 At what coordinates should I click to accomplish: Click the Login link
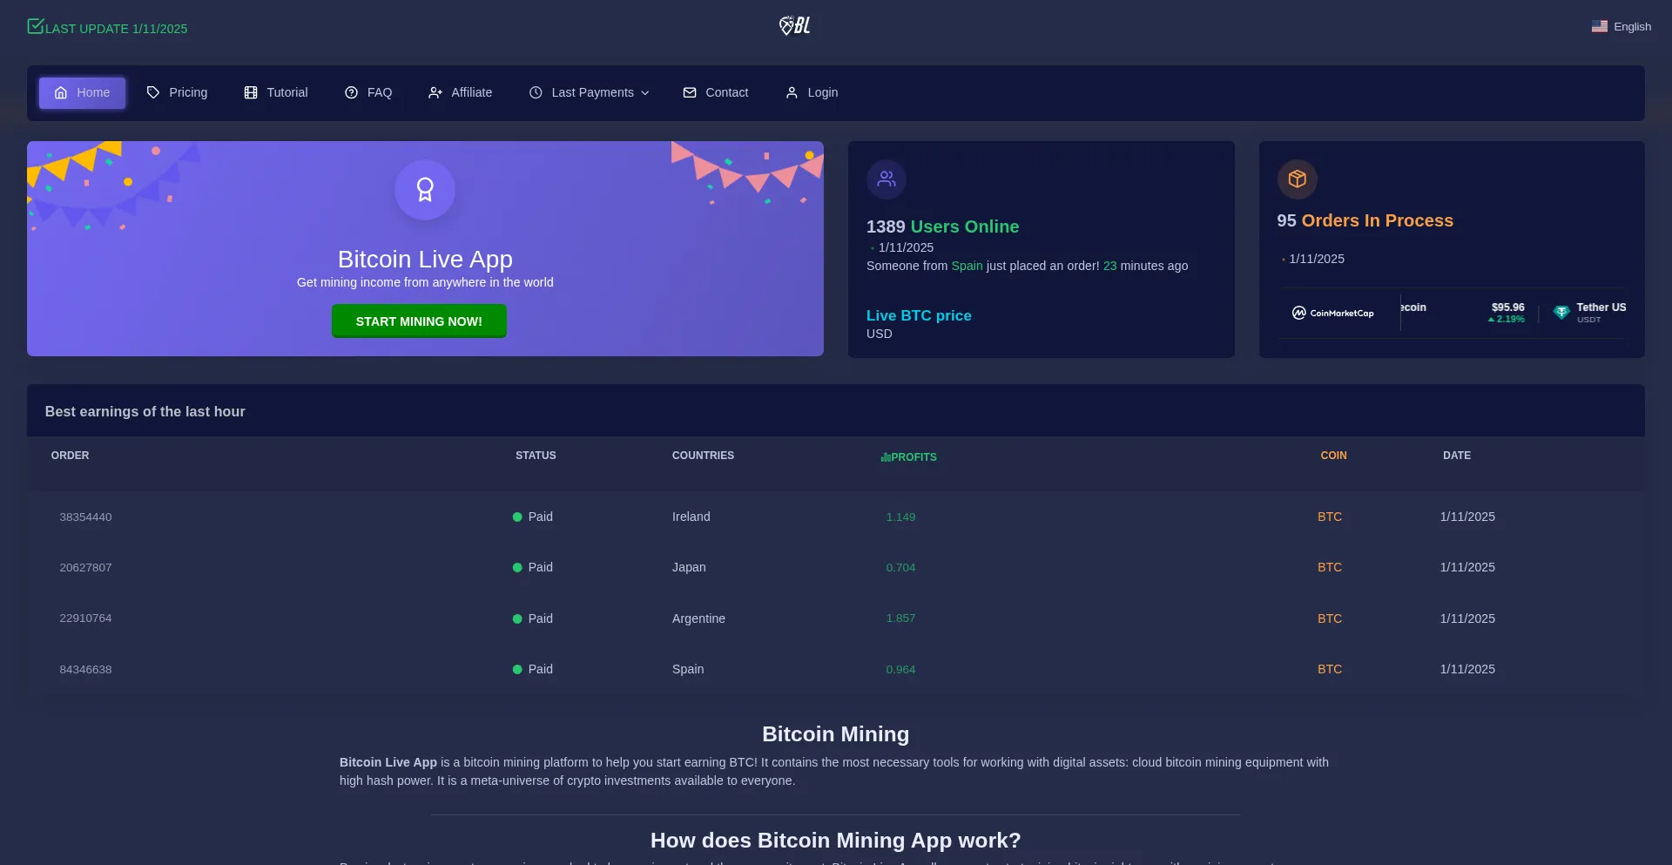[x=812, y=92]
